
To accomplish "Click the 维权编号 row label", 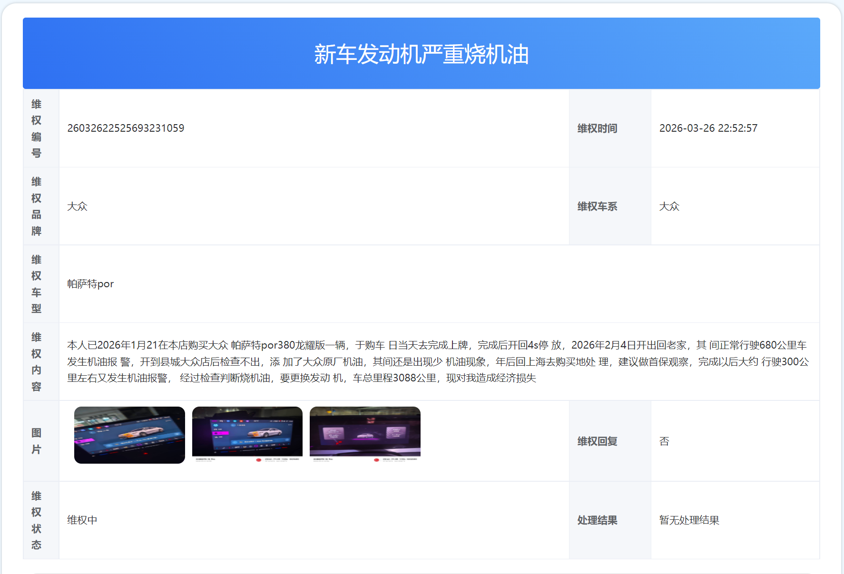I will coord(37,128).
